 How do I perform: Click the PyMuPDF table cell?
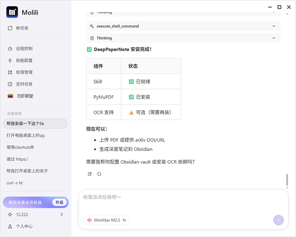[x=103, y=97]
